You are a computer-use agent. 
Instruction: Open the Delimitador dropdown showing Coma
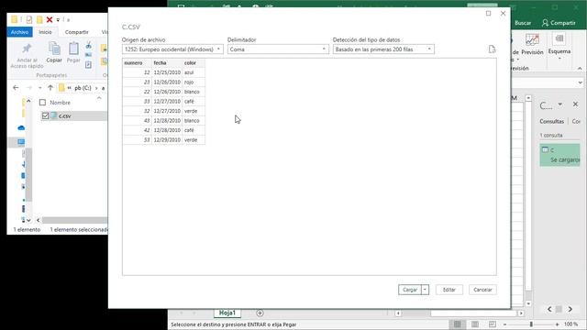(x=278, y=49)
